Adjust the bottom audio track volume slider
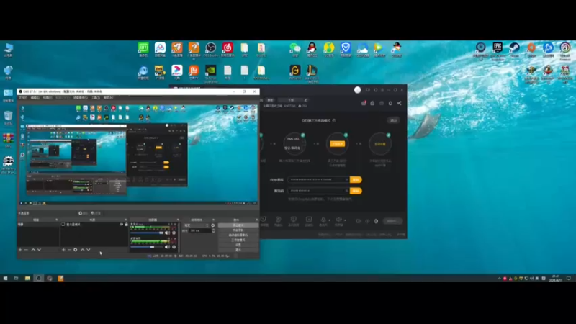Screen dimensions: 576x324 (x=148, y=247)
